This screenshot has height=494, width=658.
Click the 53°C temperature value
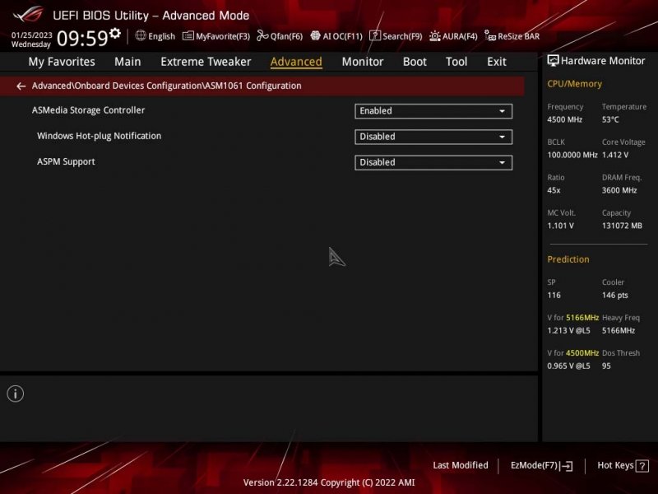(610, 119)
